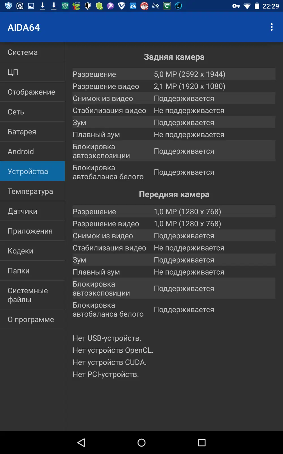Select Android in the sidebar
Screen dimensions: 283x454
pos(32,152)
